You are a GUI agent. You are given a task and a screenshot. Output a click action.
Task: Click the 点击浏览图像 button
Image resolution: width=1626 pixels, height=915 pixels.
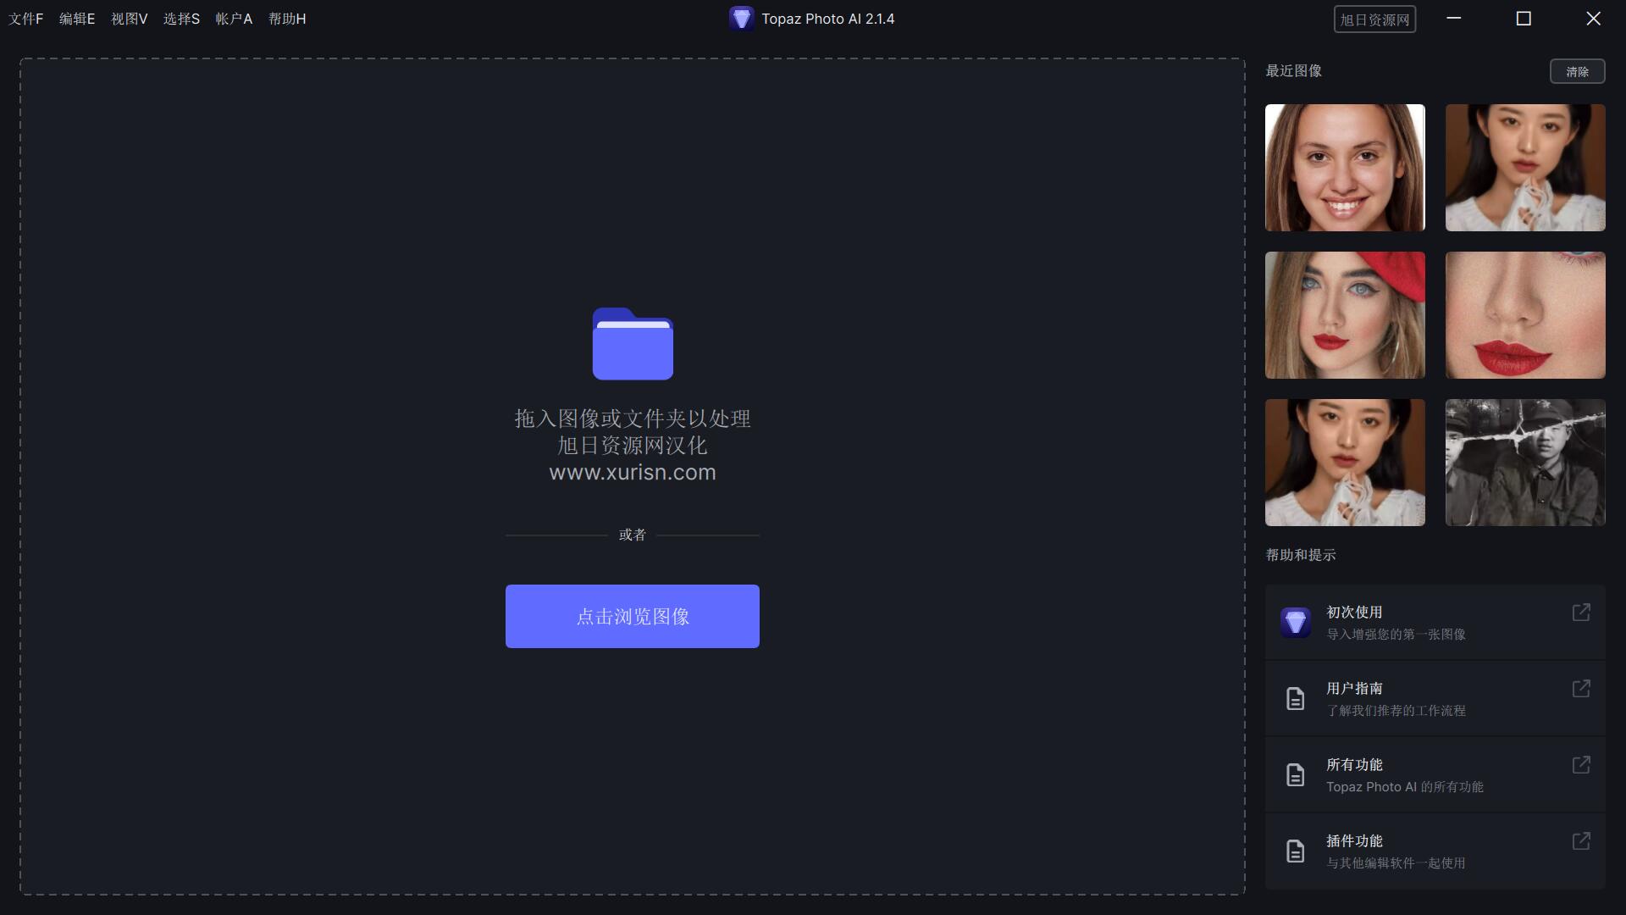click(633, 616)
